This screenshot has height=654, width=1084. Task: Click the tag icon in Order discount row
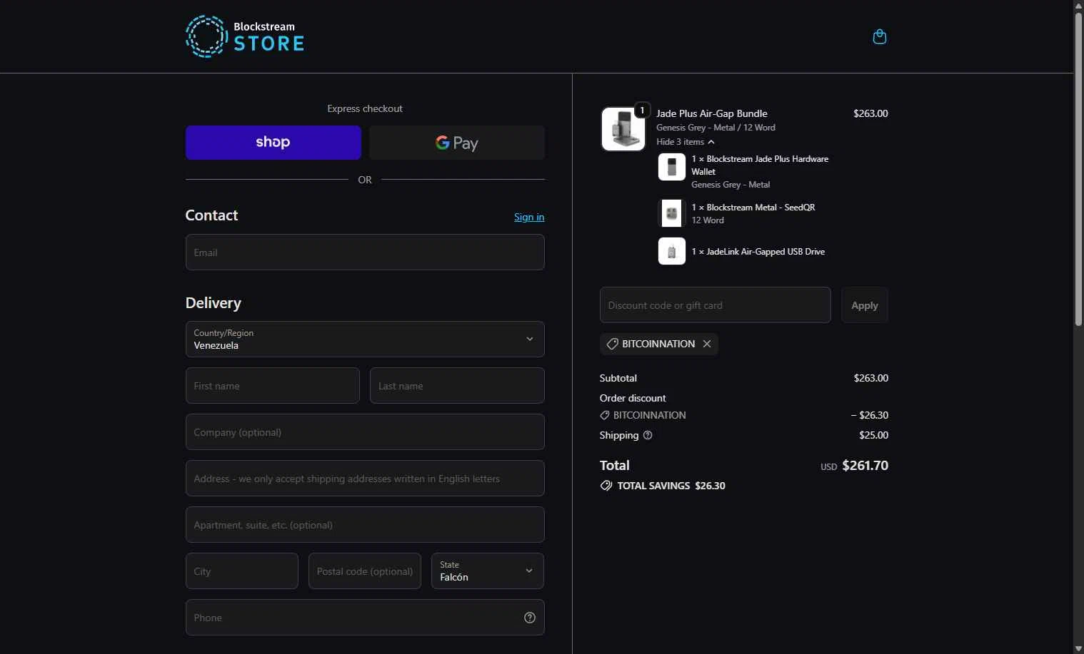[605, 415]
